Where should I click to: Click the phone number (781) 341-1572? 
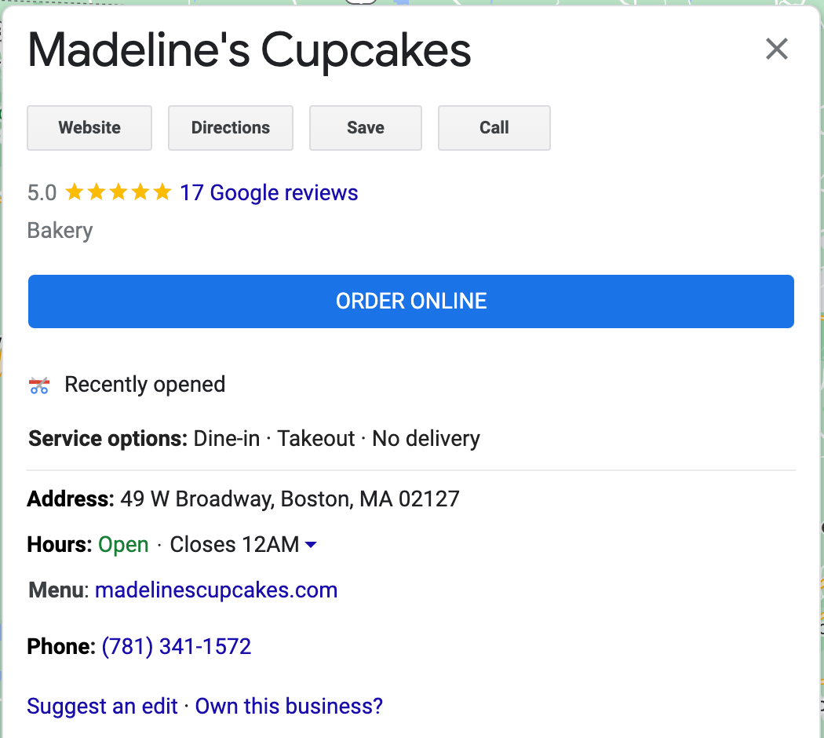176,647
